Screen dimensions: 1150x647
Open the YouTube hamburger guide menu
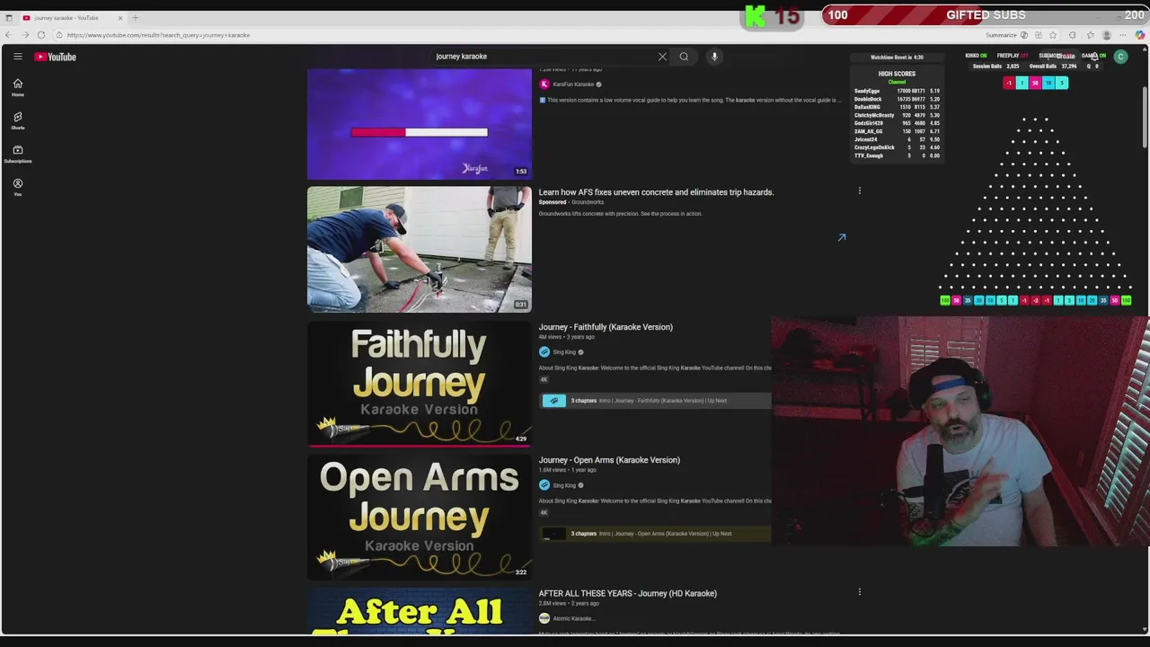17,57
